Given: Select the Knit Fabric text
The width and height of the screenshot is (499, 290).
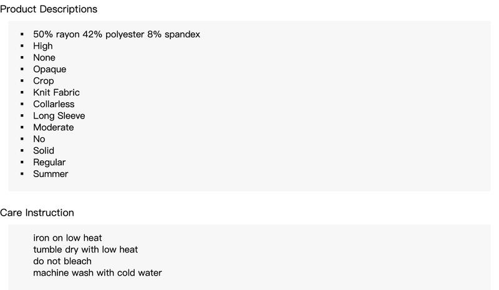Looking at the screenshot, I should click(x=56, y=92).
